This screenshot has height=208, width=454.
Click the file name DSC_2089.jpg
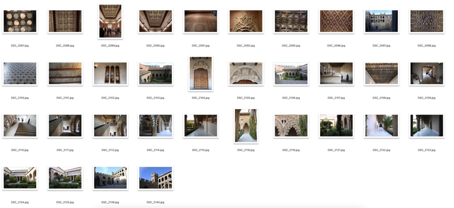[x=110, y=46]
